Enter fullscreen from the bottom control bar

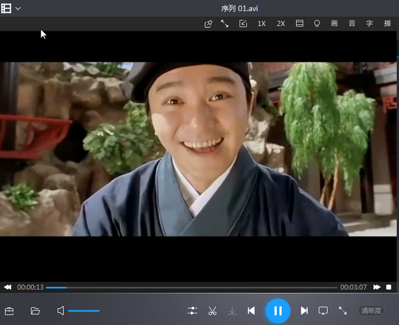[x=342, y=310]
